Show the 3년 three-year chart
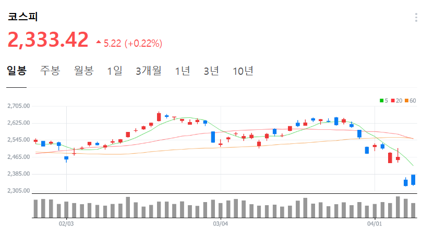The width and height of the screenshot is (422, 227). tap(211, 71)
